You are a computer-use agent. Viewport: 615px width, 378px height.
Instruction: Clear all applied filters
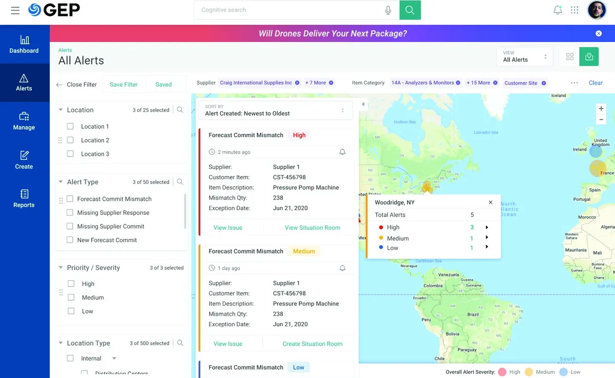click(596, 83)
